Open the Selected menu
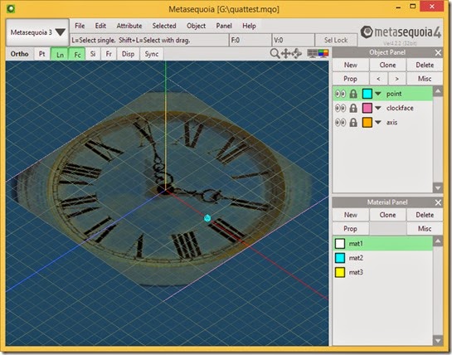452x355 pixels. coord(164,26)
